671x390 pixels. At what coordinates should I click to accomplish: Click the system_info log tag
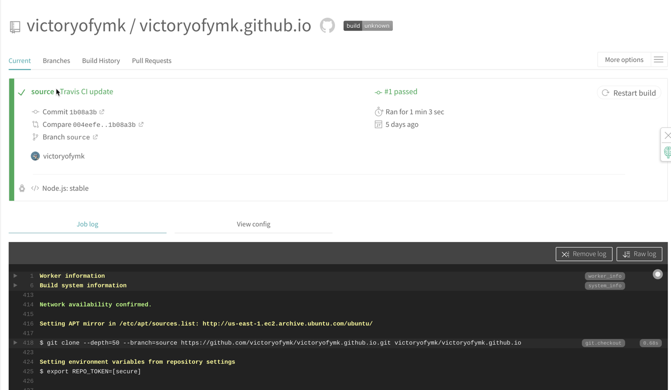[x=605, y=285]
